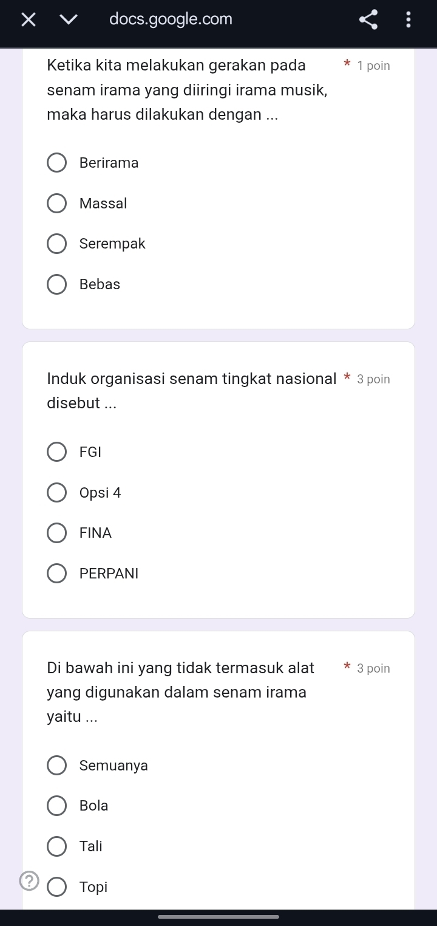
Task: Select FGI as the answer
Action: (x=57, y=452)
